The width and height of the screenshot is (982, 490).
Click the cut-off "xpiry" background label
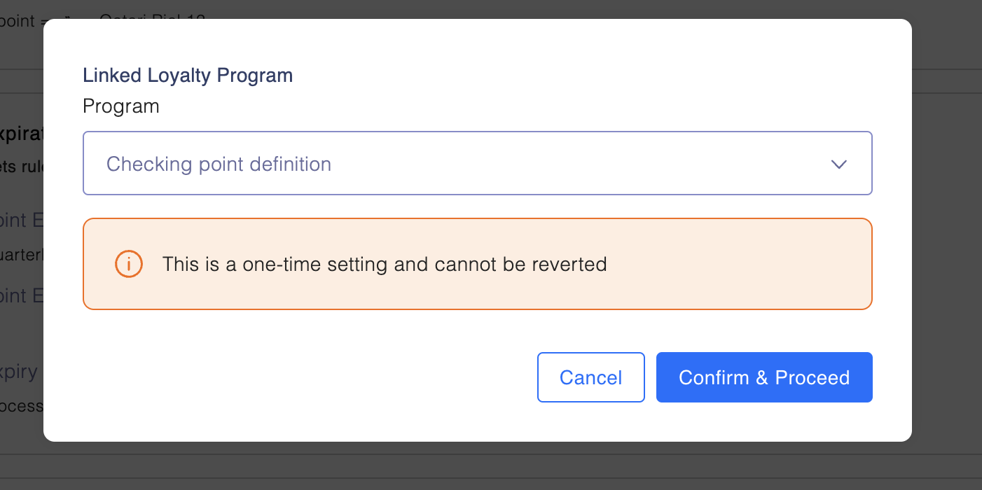tap(19, 371)
